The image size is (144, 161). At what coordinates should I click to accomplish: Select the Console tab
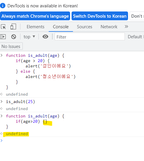click(61, 27)
